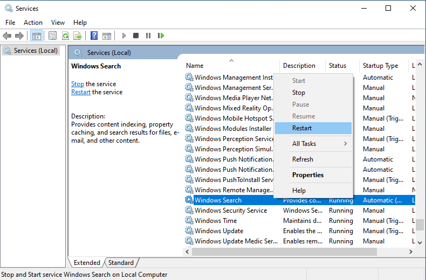Click the Restart Service toolbar icon
426x280 pixels.
(x=161, y=36)
